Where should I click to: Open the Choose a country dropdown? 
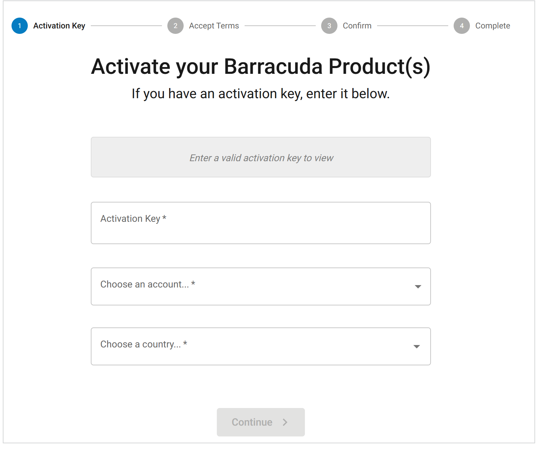pyautogui.click(x=261, y=346)
